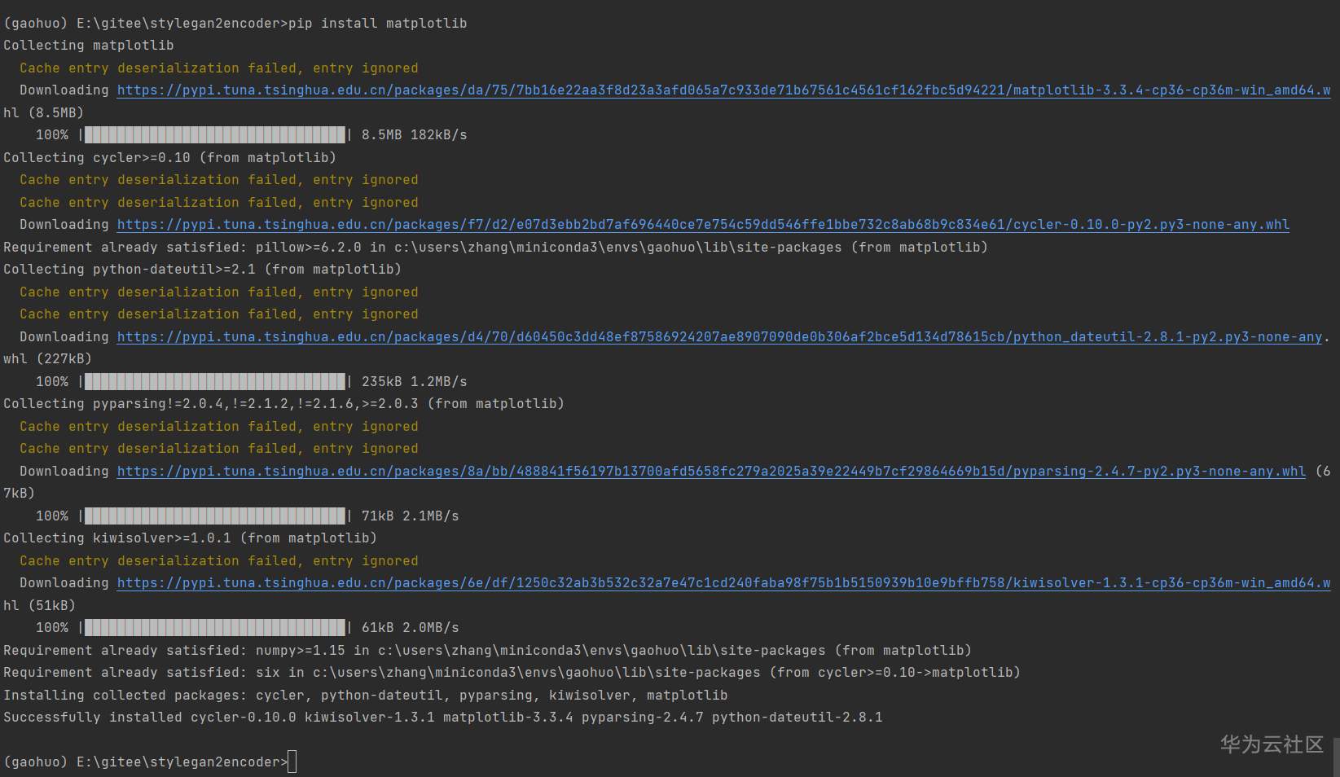Click the 235kB 1.2MB/s progress bar
The height and width of the screenshot is (777, 1340).
(x=215, y=382)
